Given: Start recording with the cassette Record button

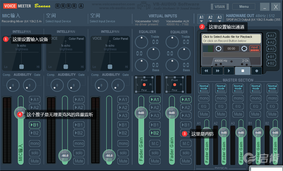Looking at the screenshot, I should point(256,71).
